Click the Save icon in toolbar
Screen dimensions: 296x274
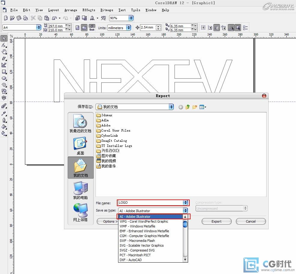point(19,18)
